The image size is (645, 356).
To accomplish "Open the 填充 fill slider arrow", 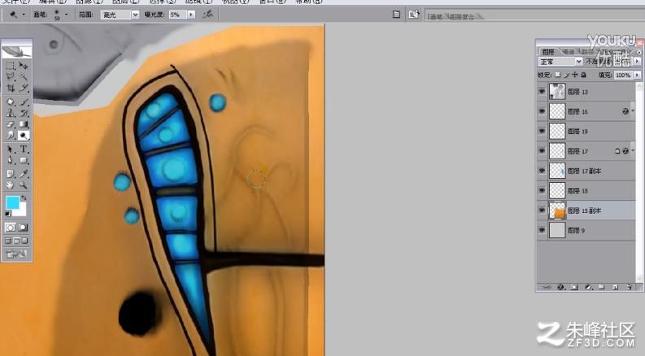I will pos(637,75).
